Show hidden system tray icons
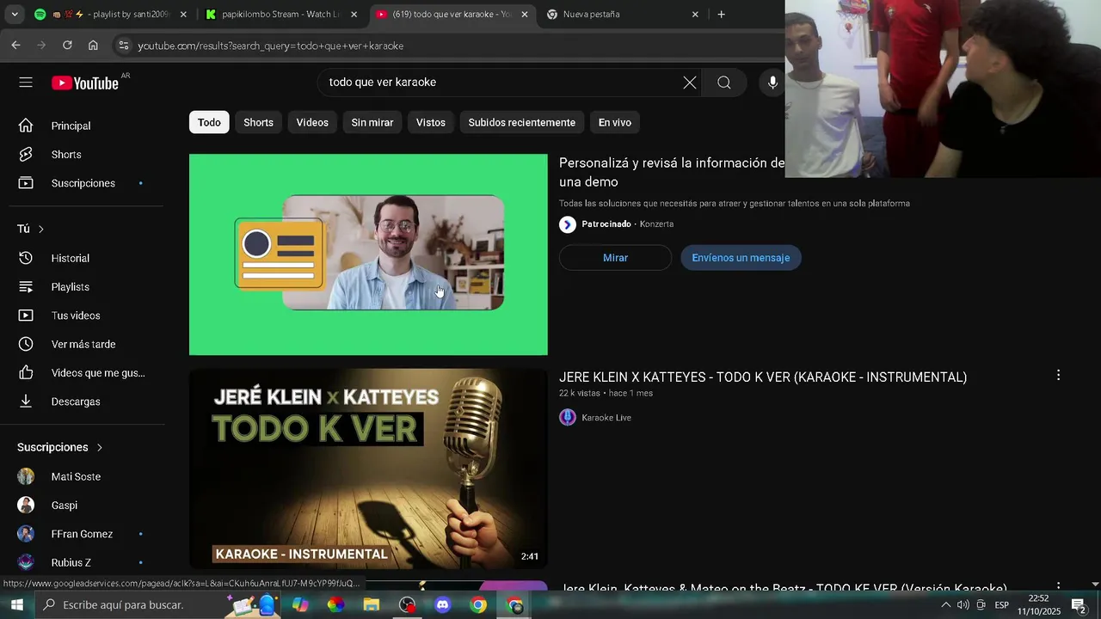1101x619 pixels. point(945,605)
